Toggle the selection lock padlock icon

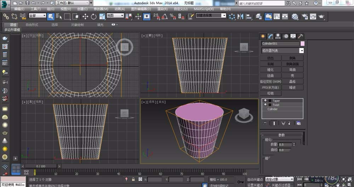tap(133, 180)
